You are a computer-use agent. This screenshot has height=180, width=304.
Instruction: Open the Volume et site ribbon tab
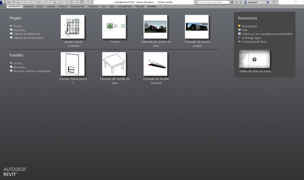tap(77, 6)
